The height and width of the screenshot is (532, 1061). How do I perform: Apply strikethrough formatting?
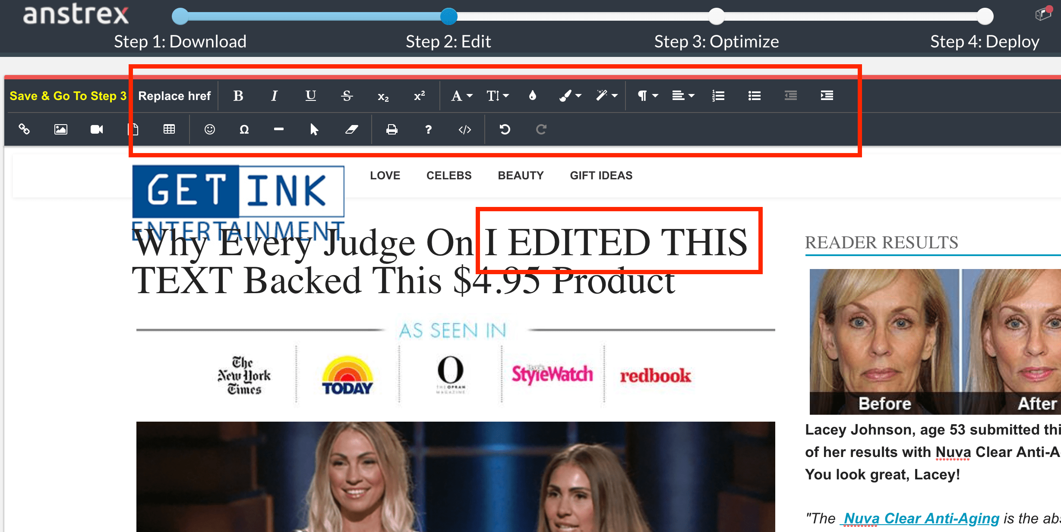(347, 96)
